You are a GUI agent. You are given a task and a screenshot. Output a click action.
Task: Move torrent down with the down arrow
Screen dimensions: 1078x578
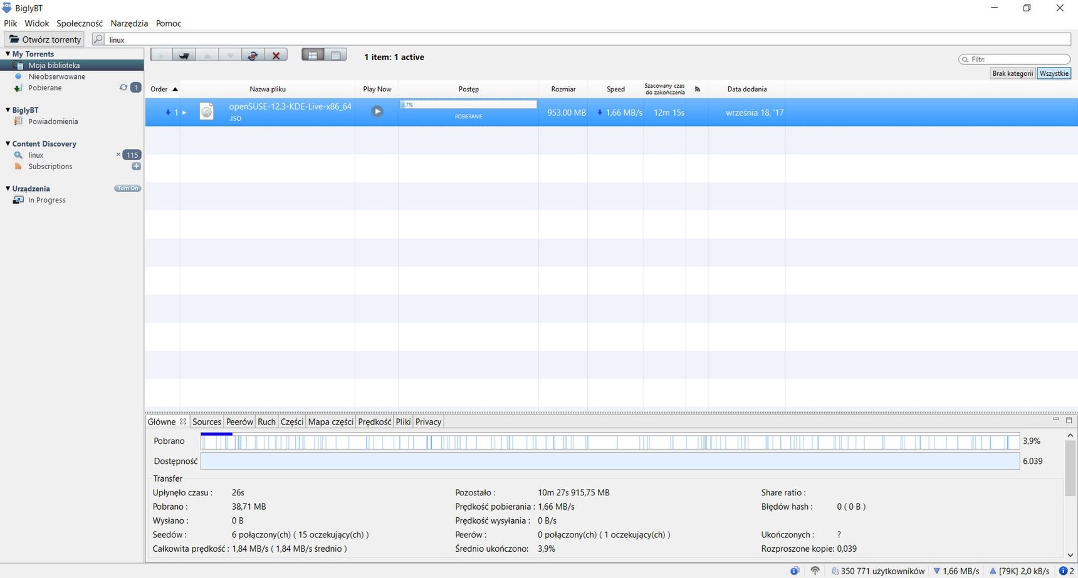coord(229,56)
